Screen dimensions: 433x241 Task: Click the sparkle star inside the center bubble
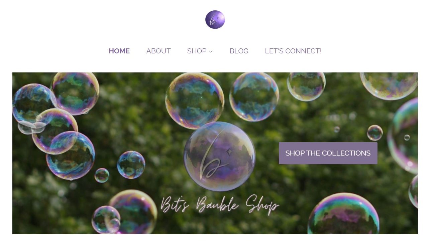click(229, 152)
